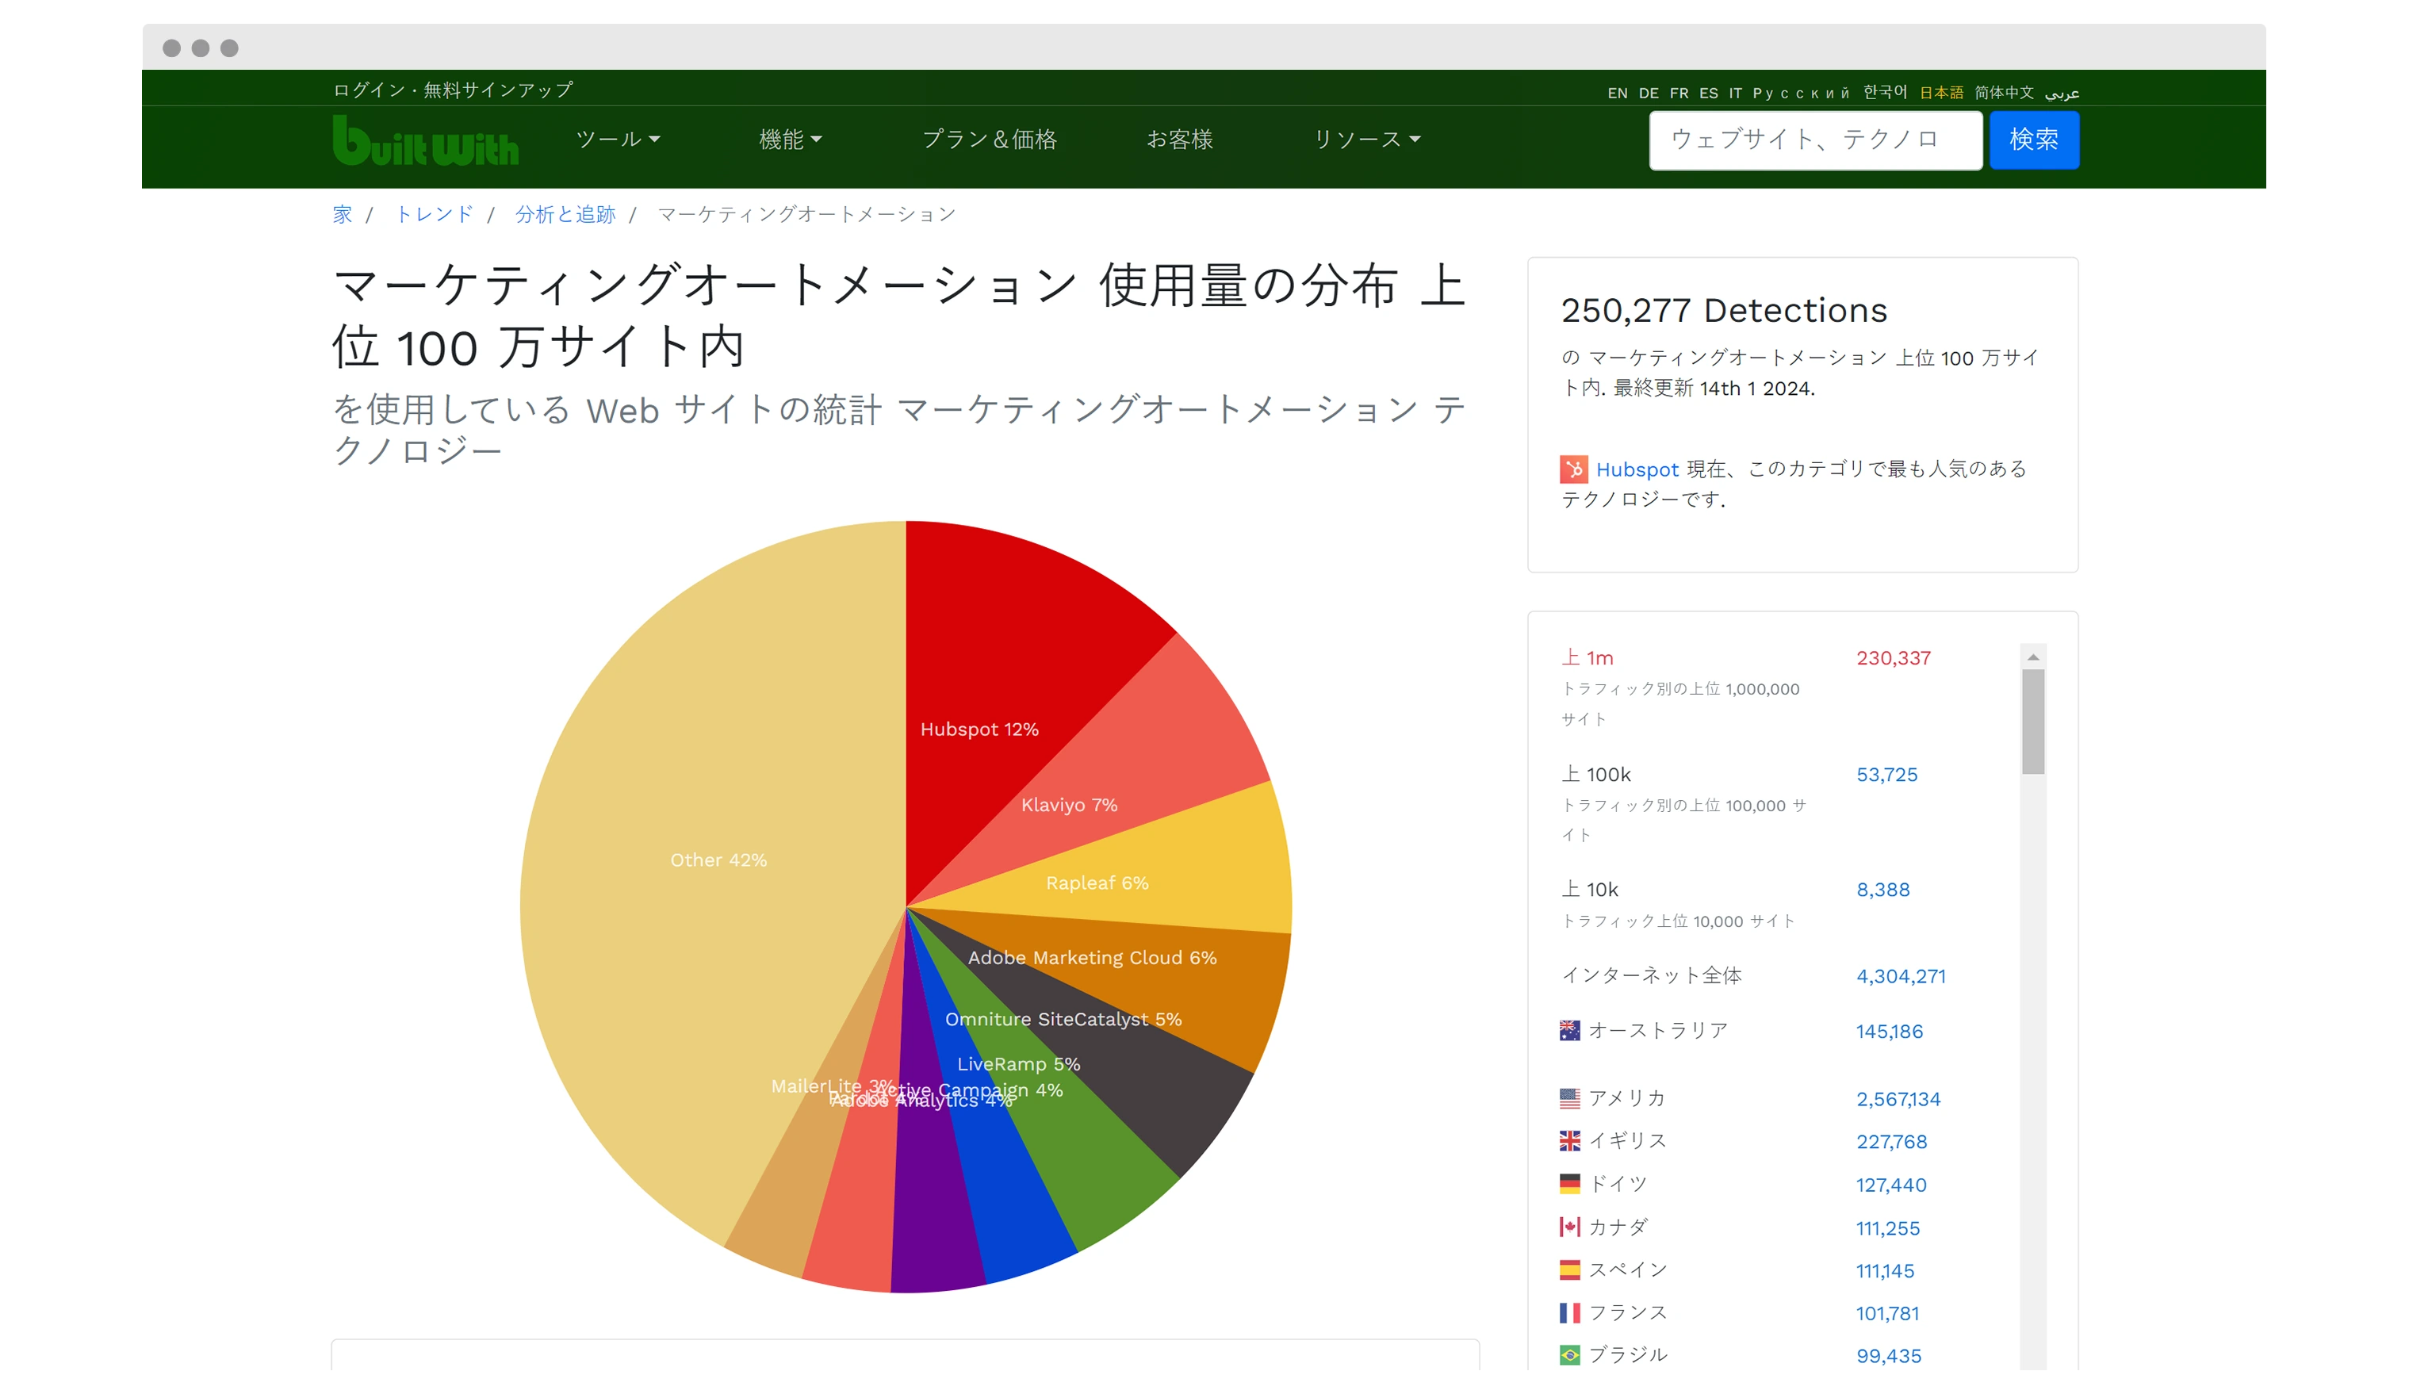2409x1394 pixels.
Task: Click ログイン・無料サインアップ link
Action: 453,90
